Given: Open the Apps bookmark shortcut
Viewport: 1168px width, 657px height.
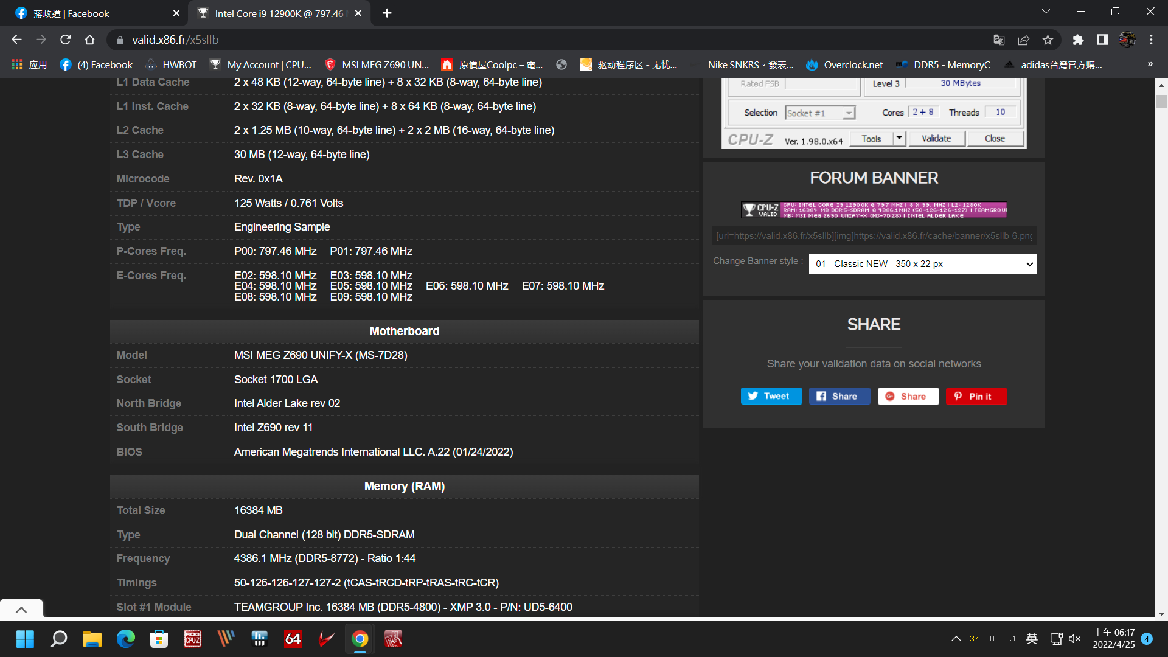Looking at the screenshot, I should click(x=29, y=64).
